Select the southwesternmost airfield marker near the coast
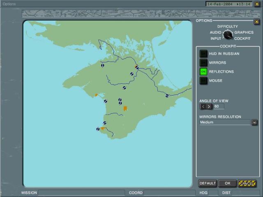The image size is (263, 197). 98,129
